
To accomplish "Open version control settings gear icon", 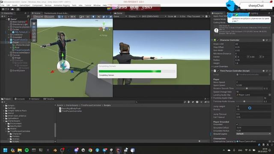I will click(x=18, y=9).
